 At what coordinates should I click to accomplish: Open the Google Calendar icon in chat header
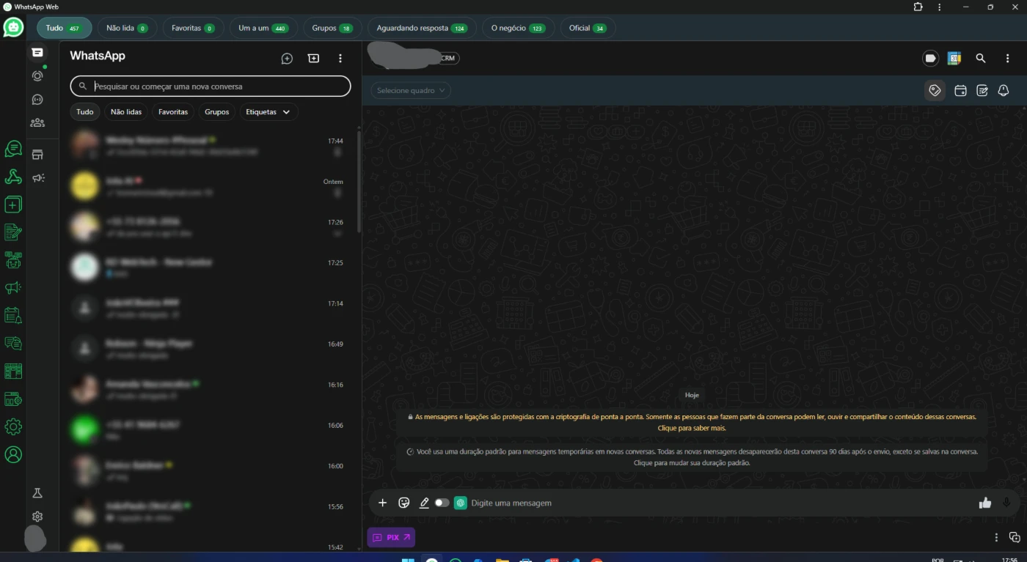[954, 59]
